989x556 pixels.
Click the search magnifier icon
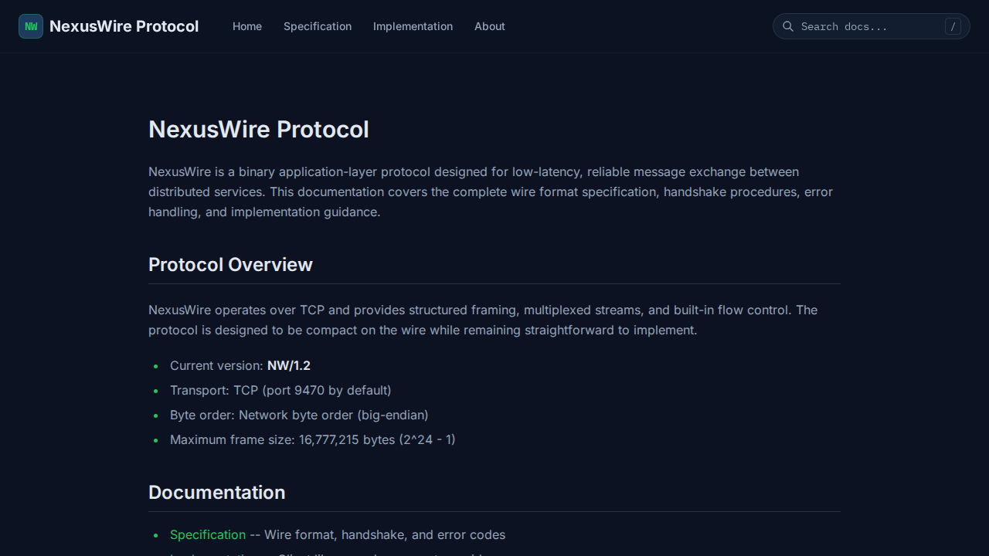(788, 26)
